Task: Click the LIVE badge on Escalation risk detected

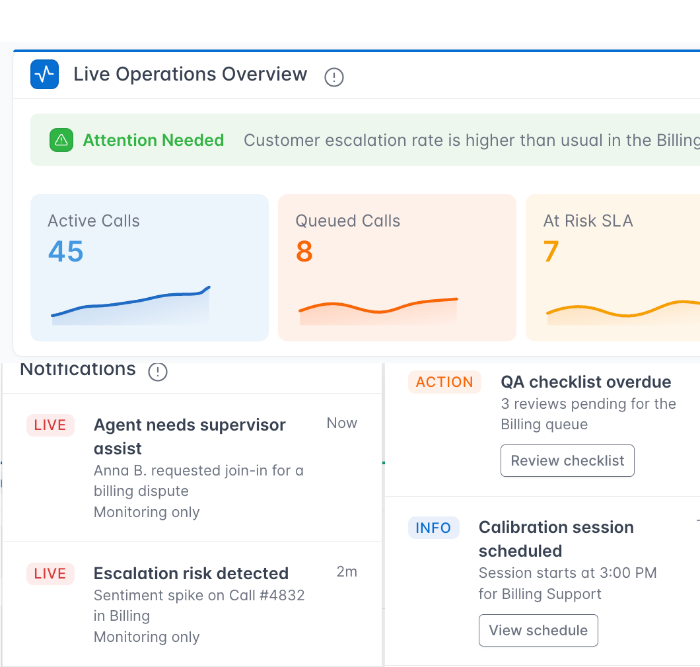Action: coord(50,574)
